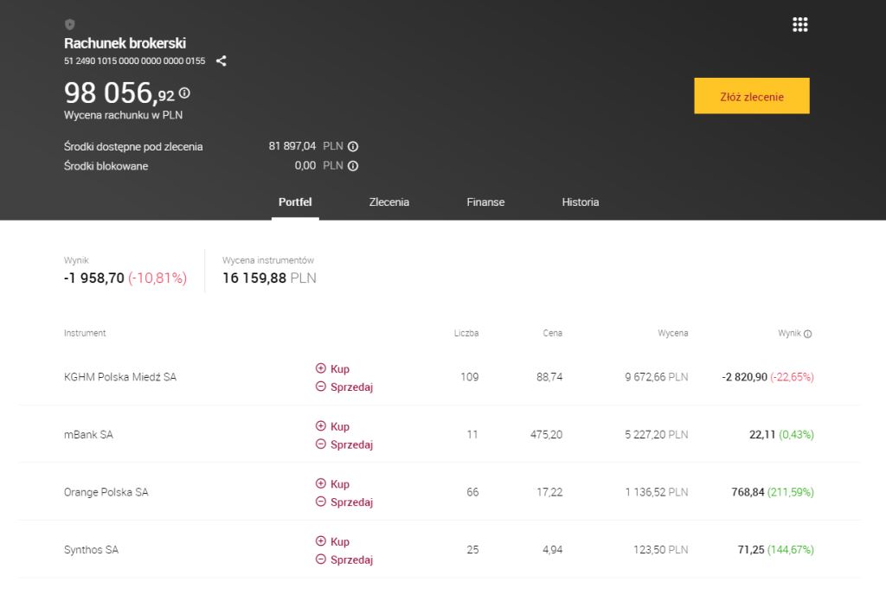Click minus icon in mBank SA row
Screen dimensions: 886x601
[x=320, y=444]
